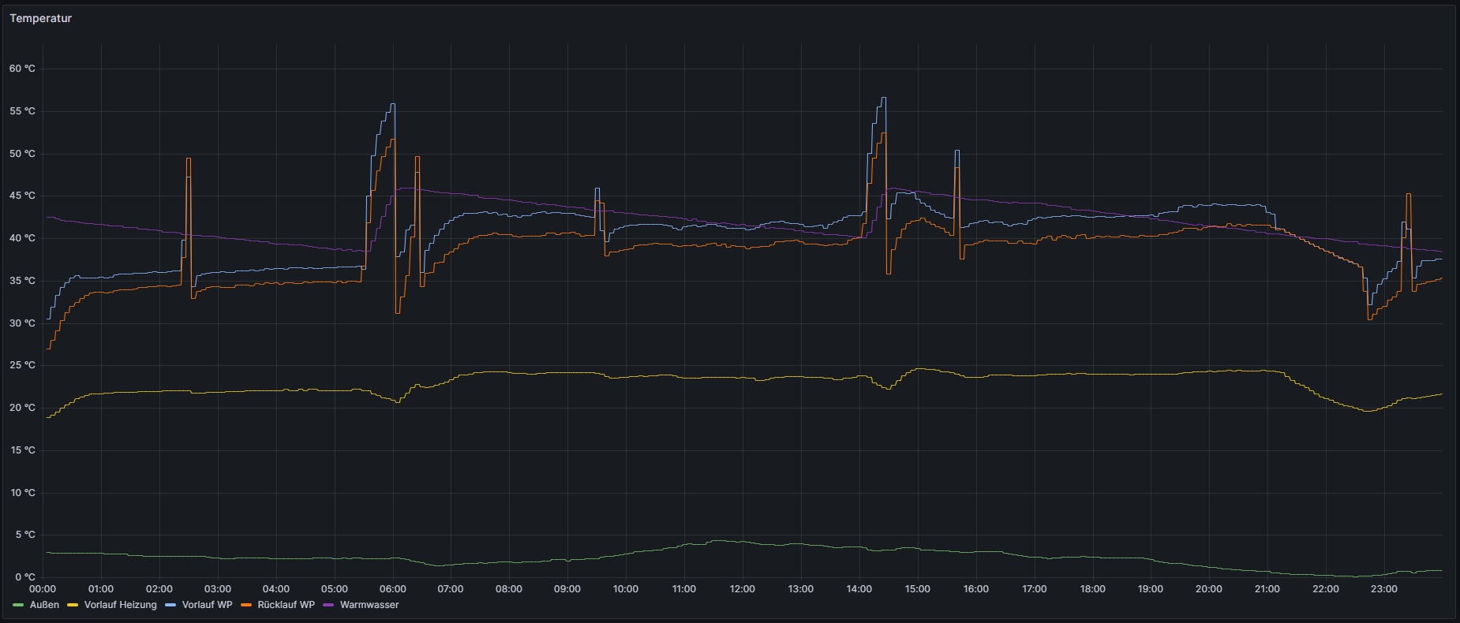Image resolution: width=1460 pixels, height=623 pixels.
Task: Click the Vorlauf WP peak near 06:00
Action: pyautogui.click(x=393, y=104)
